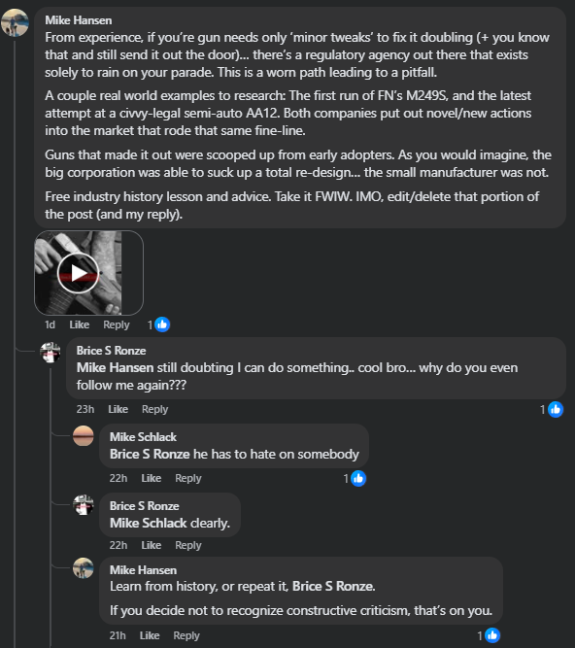Open Mike Hansen name link on top comment
The width and height of the screenshot is (575, 648).
79,20
